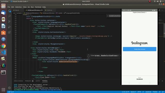Click LF end-of-line setting in status bar
165x93 pixels.
143,92
